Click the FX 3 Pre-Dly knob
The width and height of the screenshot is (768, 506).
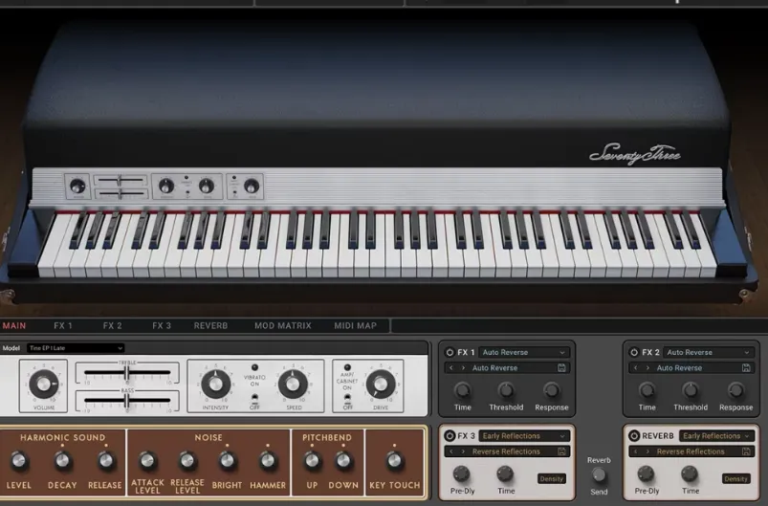coord(461,473)
